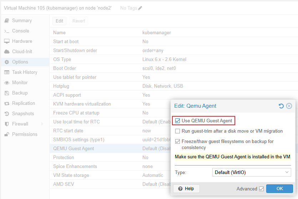Image resolution: width=298 pixels, height=199 pixels.
Task: Click the question mark icon on Help
Action: pyautogui.click(x=180, y=189)
